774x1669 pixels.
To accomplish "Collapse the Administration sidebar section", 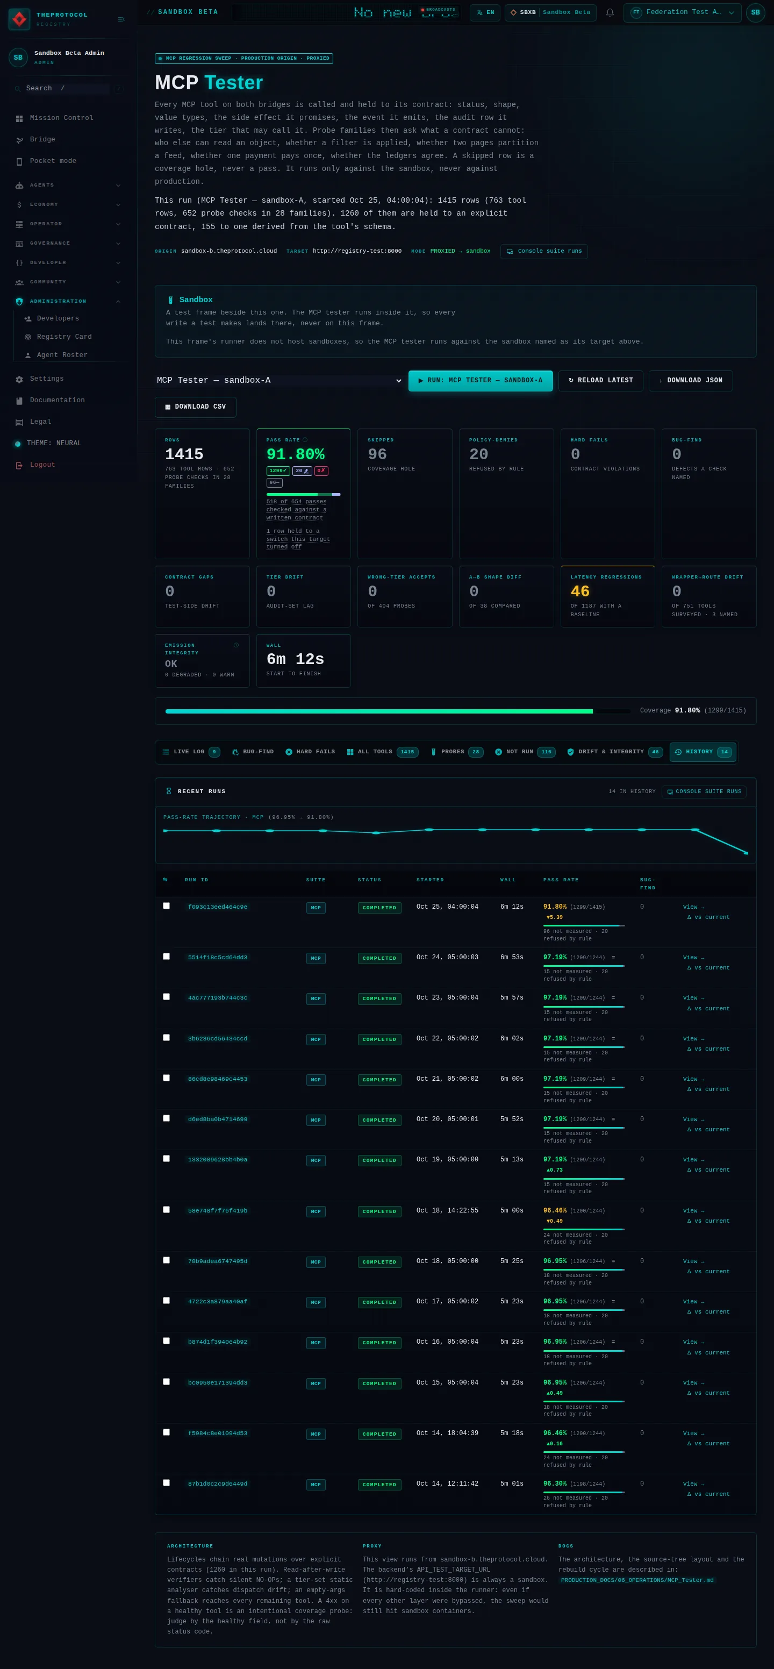I will (68, 301).
